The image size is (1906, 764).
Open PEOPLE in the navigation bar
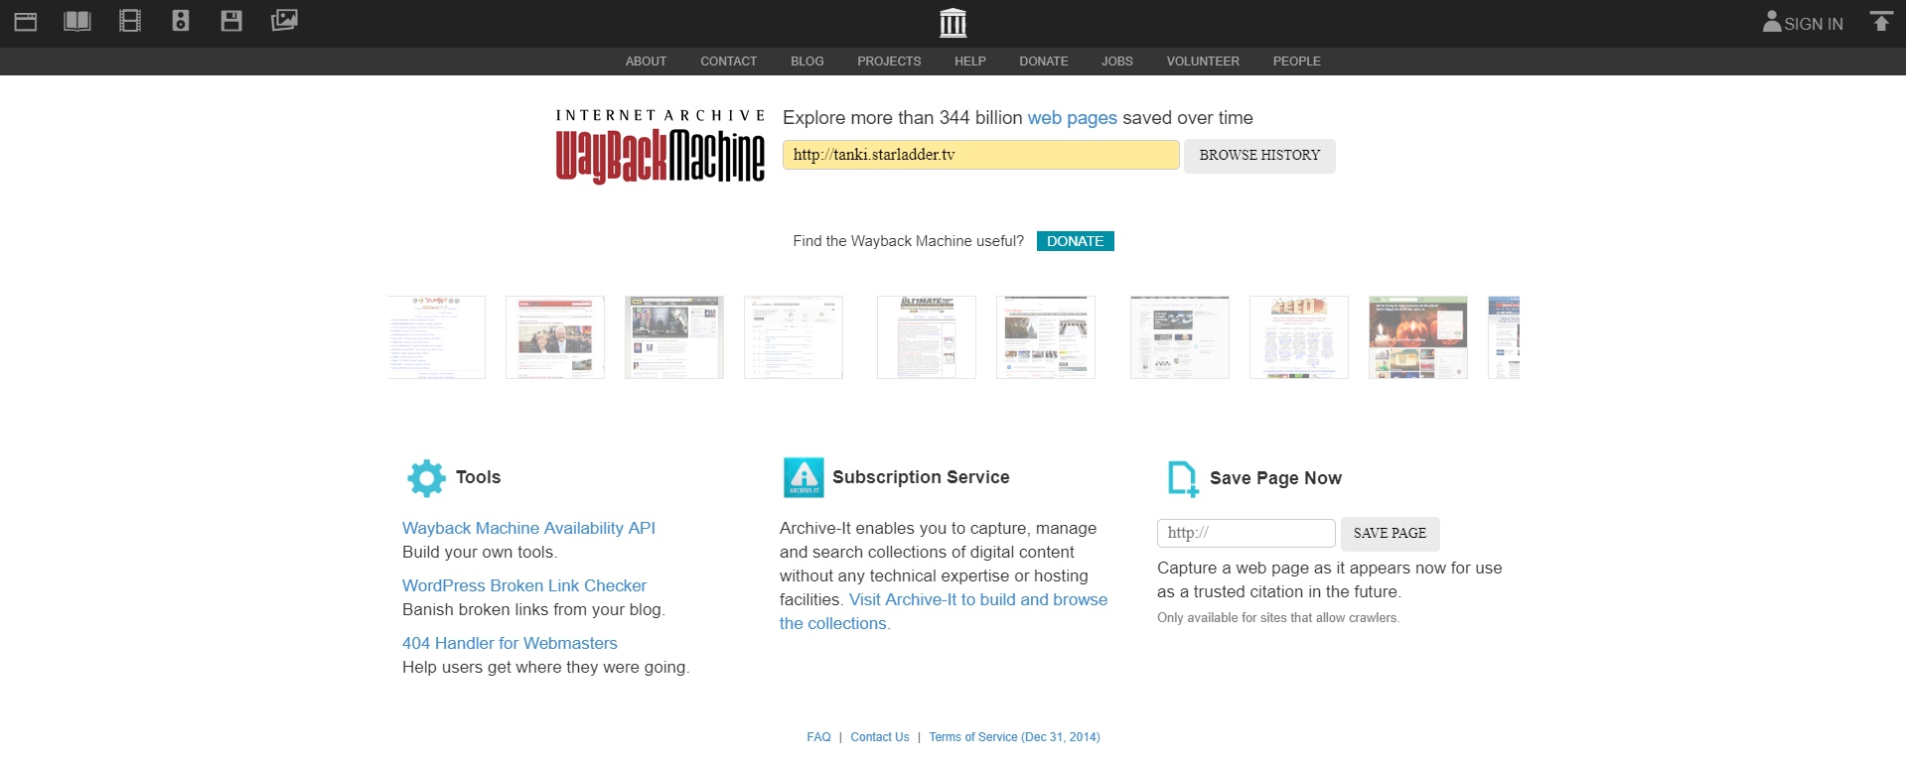[1297, 62]
